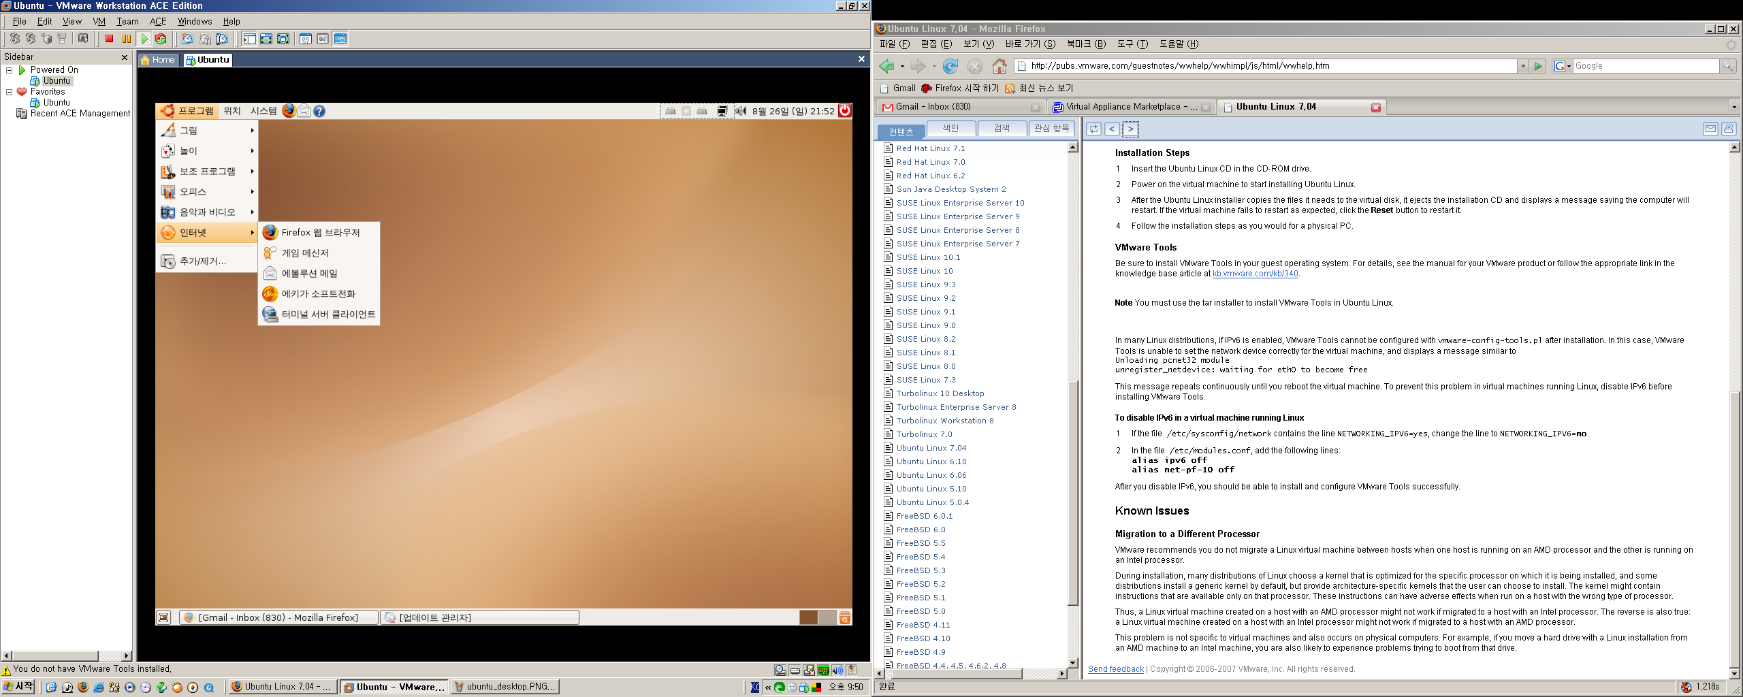Click the sound icon in VMware status bar
1743x697 pixels.
coord(837,670)
